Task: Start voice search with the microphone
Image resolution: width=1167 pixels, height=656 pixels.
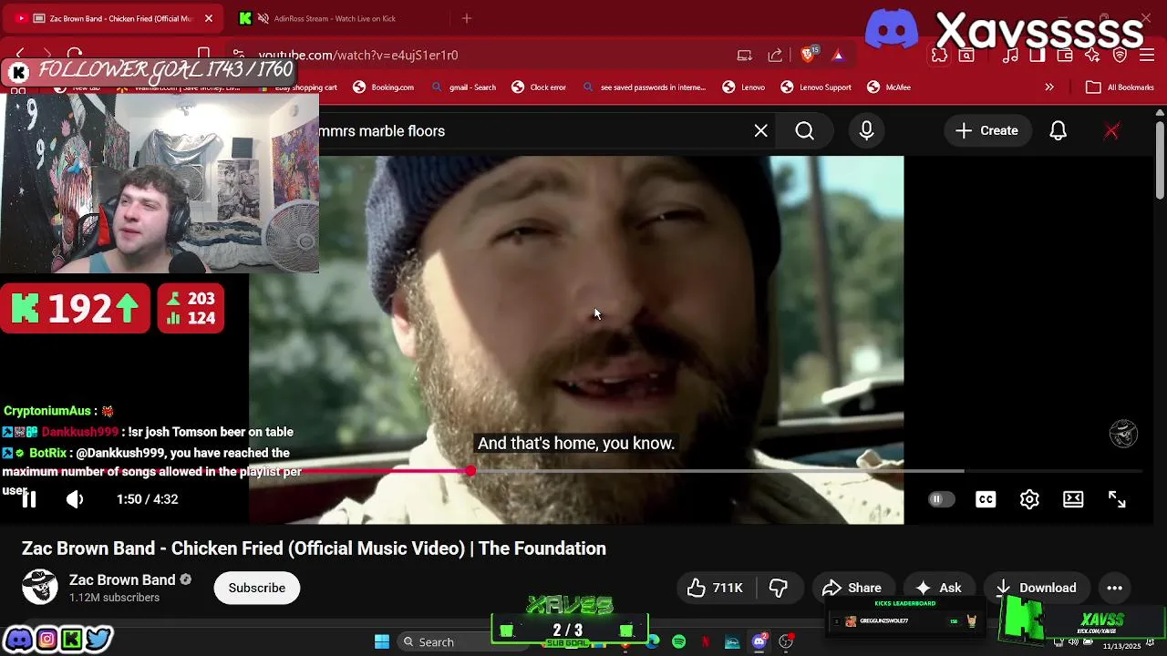Action: (x=866, y=131)
